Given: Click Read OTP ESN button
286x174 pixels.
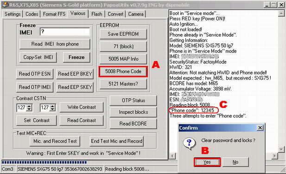Looking at the screenshot, I should 35,74.
